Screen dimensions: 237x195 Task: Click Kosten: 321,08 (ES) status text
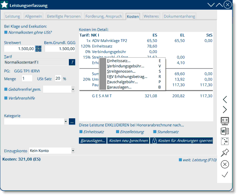(21, 159)
